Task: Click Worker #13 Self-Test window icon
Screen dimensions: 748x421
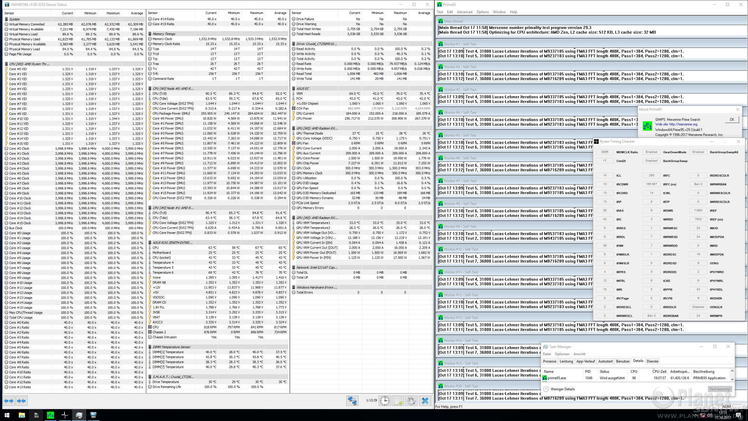Action: coord(440,318)
